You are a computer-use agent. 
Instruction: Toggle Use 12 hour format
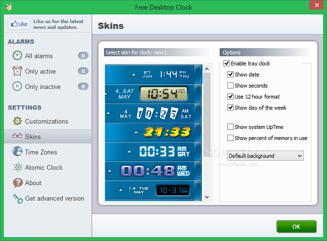pyautogui.click(x=231, y=96)
